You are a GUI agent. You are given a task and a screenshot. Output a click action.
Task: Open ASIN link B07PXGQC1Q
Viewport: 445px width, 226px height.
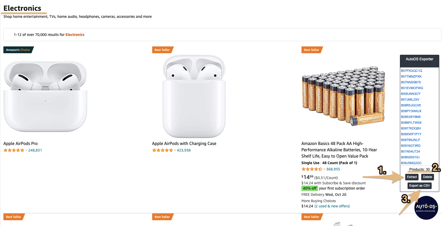tap(411, 71)
